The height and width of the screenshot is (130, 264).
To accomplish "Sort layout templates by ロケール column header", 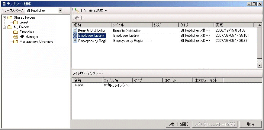I will (178, 80).
